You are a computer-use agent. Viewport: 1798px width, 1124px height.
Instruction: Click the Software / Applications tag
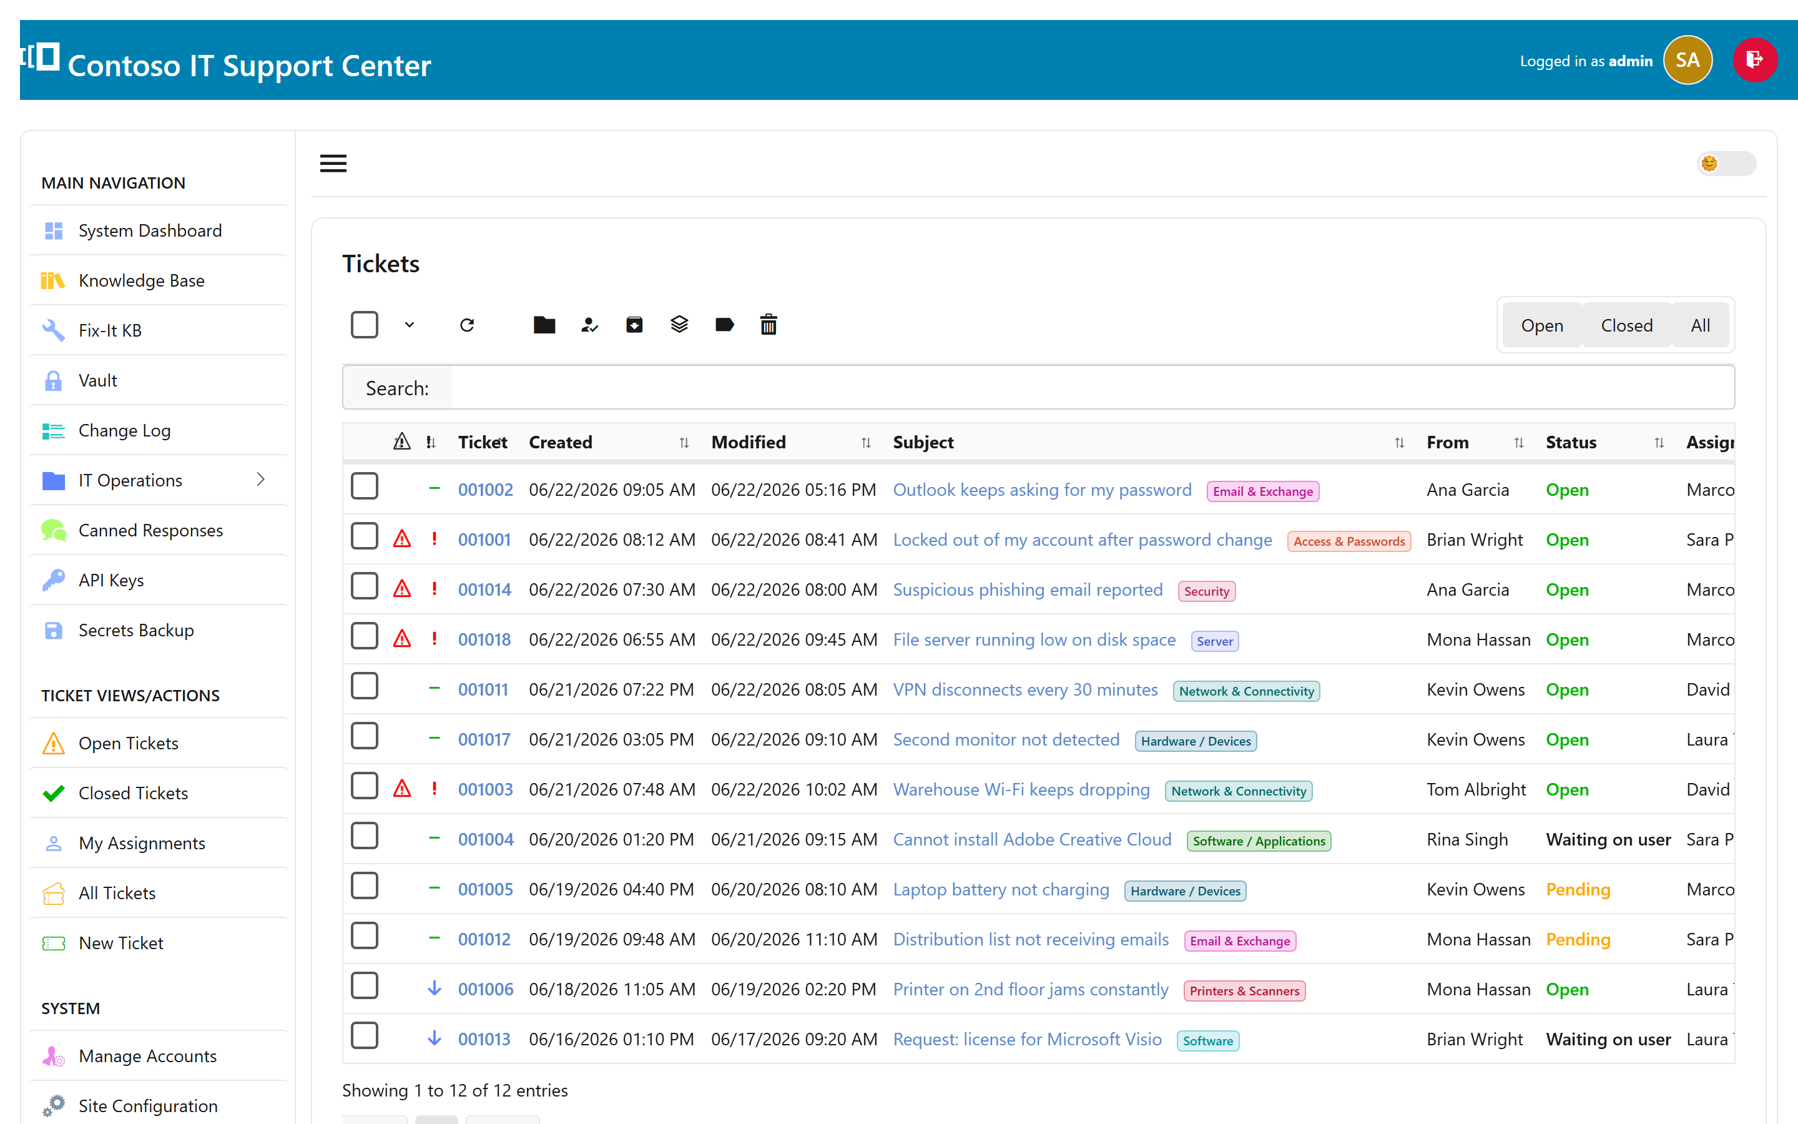(x=1259, y=841)
